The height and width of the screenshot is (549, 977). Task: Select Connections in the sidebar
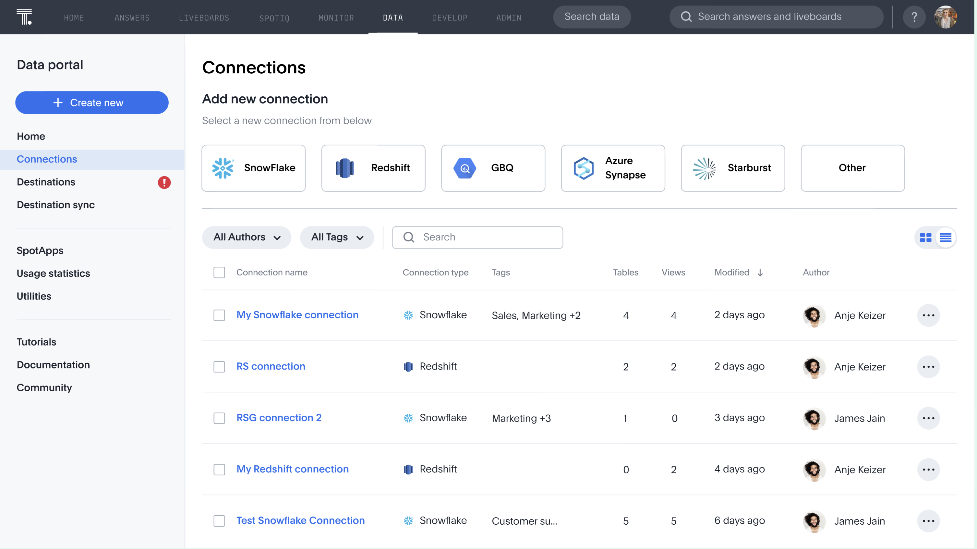[x=92, y=159]
